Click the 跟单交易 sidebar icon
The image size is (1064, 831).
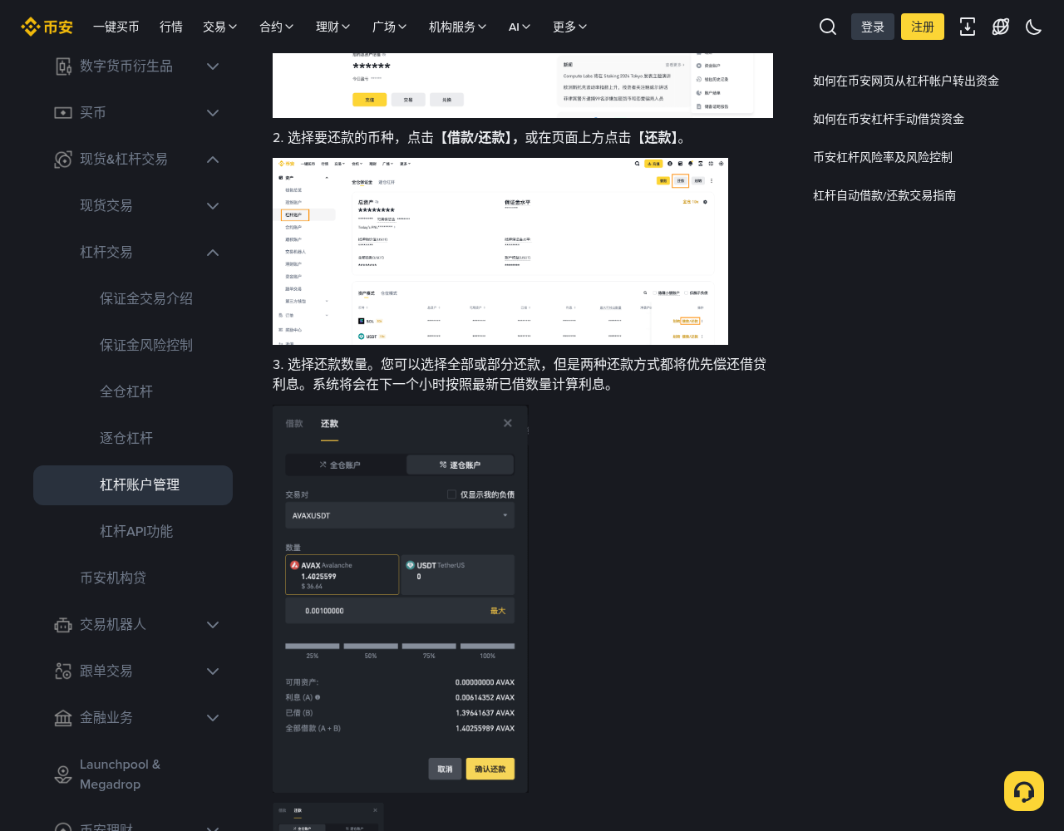tap(63, 671)
